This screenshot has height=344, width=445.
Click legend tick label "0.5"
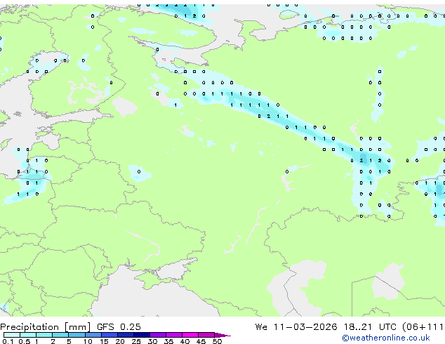click(x=24, y=341)
